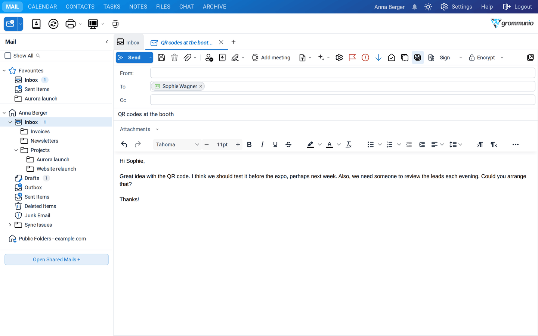Open message options gear in compose toolbar
This screenshot has width=538, height=336.
pyautogui.click(x=339, y=57)
